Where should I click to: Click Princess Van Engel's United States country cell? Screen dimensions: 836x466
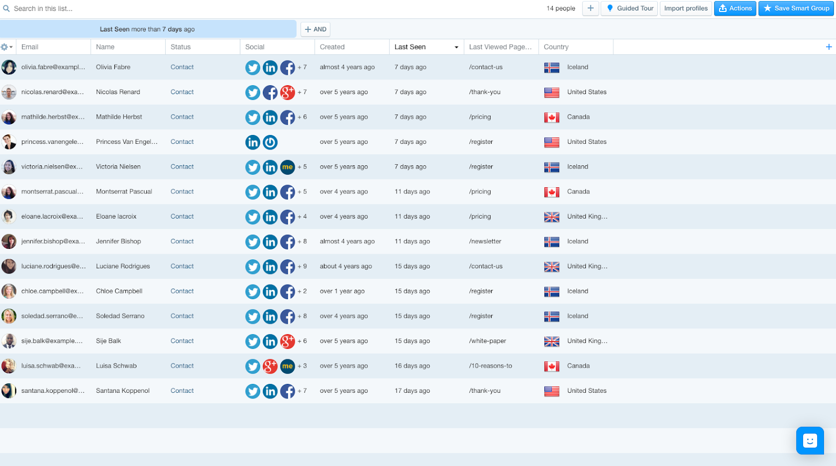click(576, 142)
